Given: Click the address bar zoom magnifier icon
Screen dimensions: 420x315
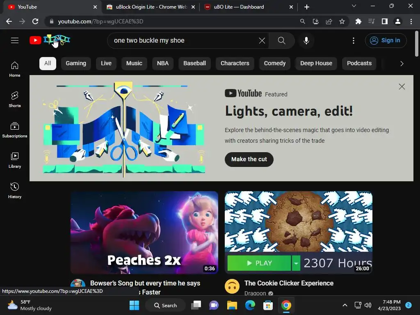Looking at the screenshot, I should [302, 21].
